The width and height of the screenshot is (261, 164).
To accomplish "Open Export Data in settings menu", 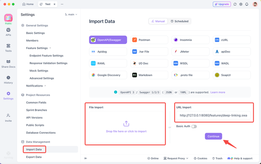I will pyautogui.click(x=34, y=157).
